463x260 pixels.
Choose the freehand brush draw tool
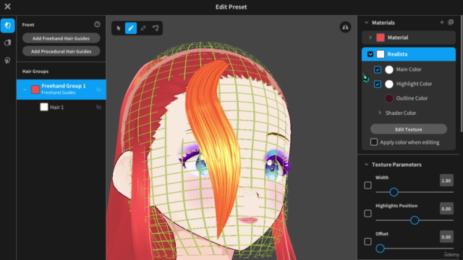[x=131, y=28]
